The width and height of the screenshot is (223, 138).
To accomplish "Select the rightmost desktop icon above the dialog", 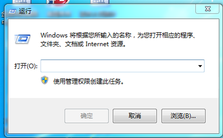I will pos(100,2).
